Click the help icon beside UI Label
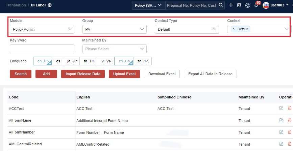 pyautogui.click(x=50, y=5)
